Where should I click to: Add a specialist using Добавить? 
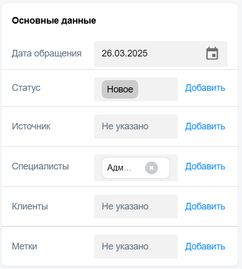click(205, 166)
